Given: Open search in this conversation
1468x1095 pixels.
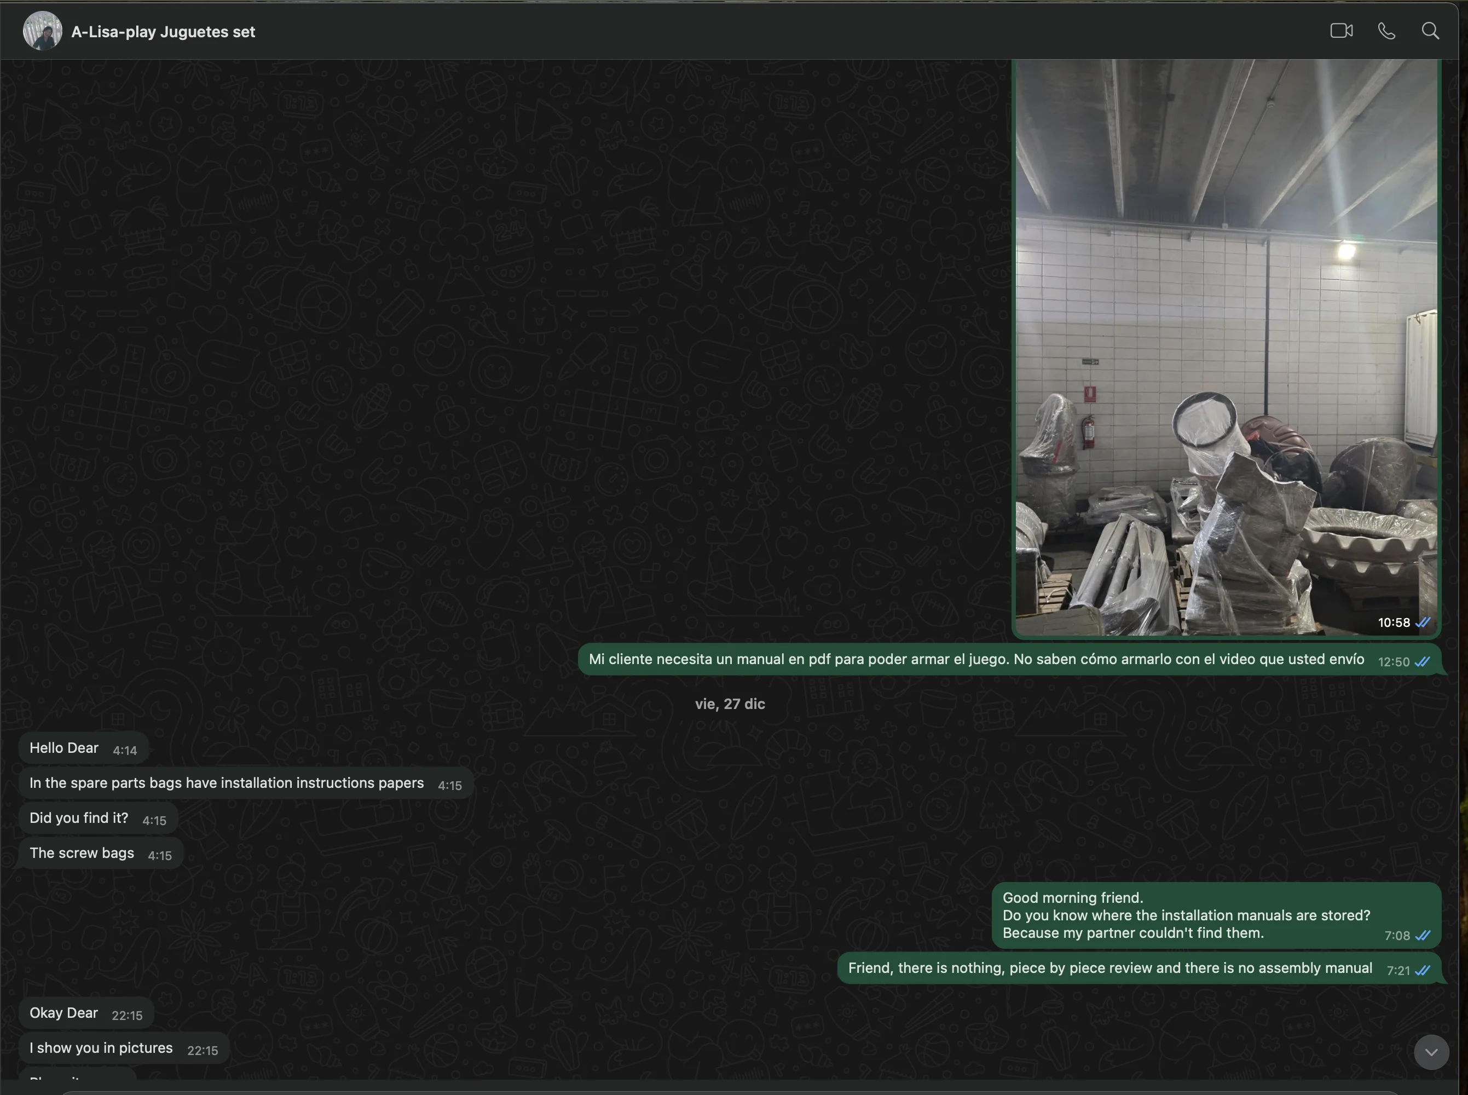Looking at the screenshot, I should pyautogui.click(x=1430, y=31).
